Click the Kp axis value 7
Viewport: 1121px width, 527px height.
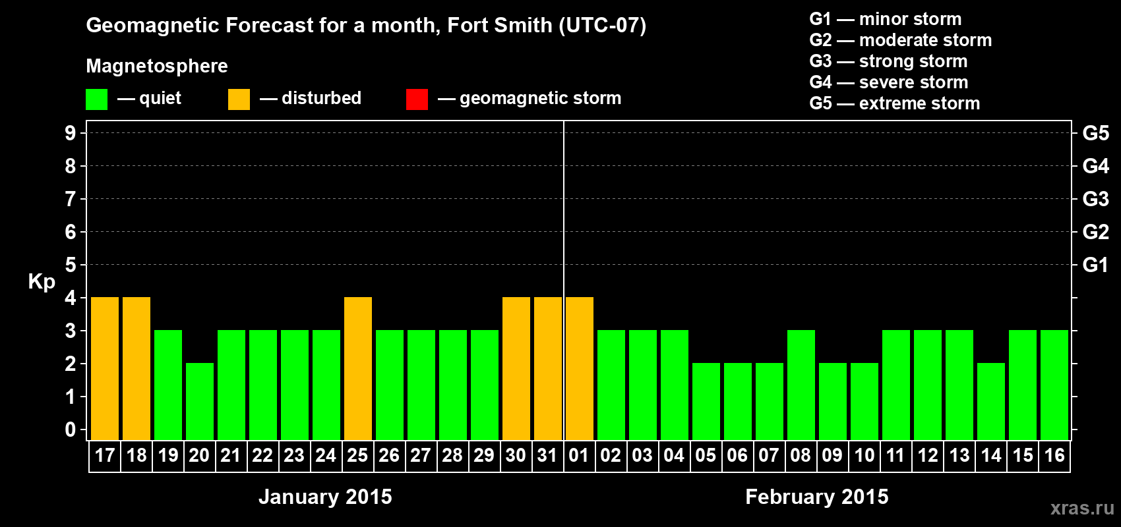71,199
